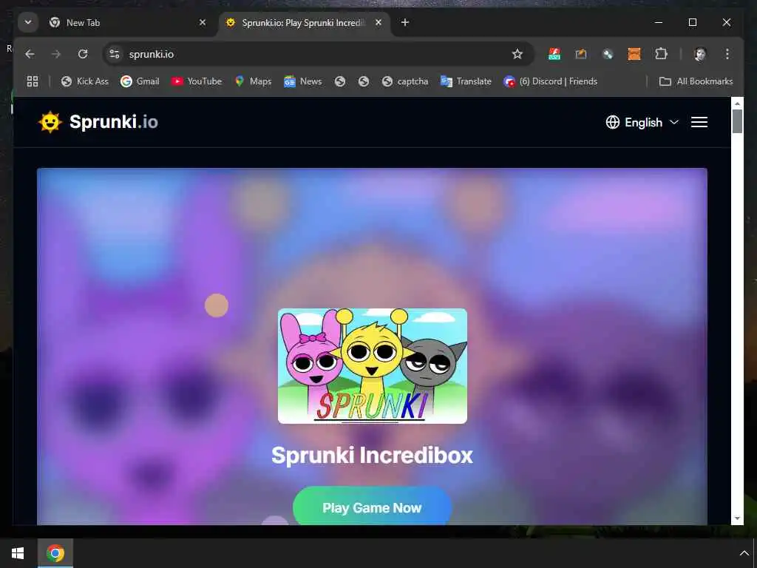The image size is (757, 568).
Task: Open the Kick Ass bookmark
Action: coord(85,81)
